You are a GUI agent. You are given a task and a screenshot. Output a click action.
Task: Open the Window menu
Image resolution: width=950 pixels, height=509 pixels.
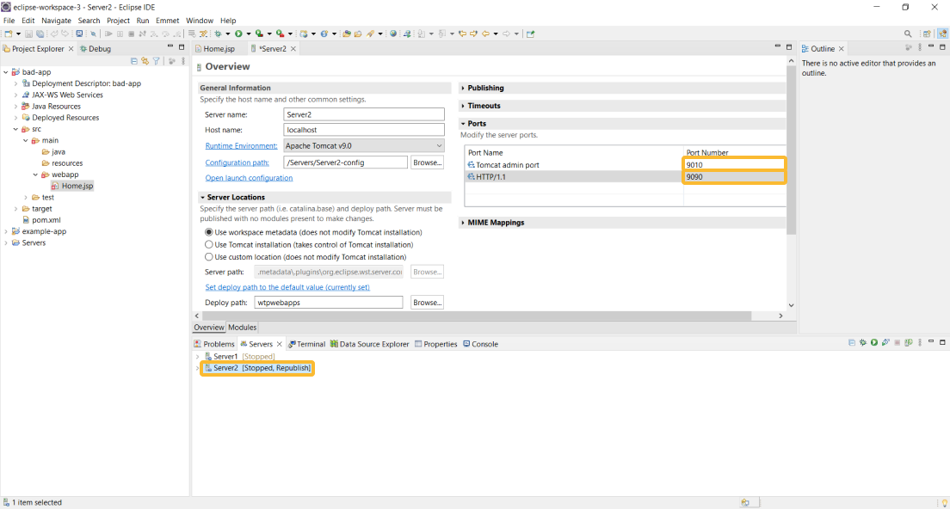click(x=200, y=21)
